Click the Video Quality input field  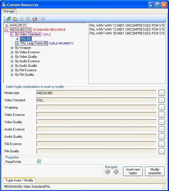point(96,122)
